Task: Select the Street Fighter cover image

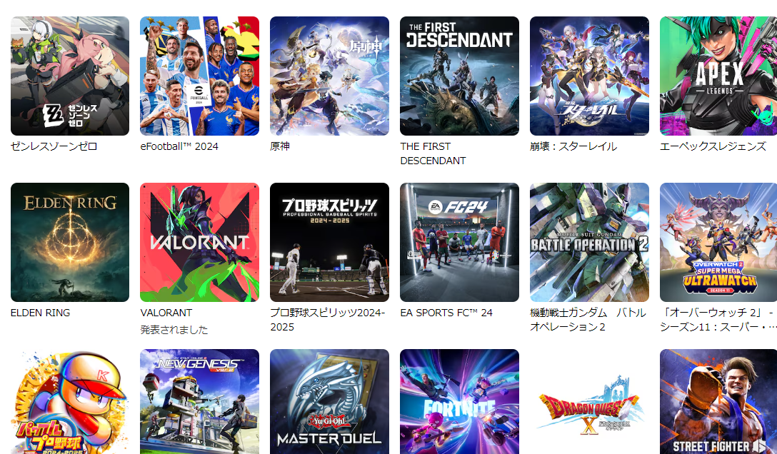Action: (718, 401)
